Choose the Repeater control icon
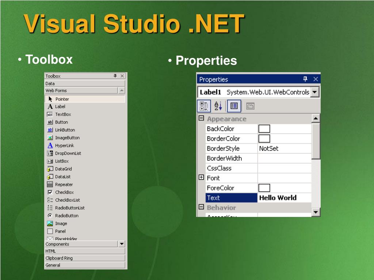The height and width of the screenshot is (280, 374). coord(50,184)
